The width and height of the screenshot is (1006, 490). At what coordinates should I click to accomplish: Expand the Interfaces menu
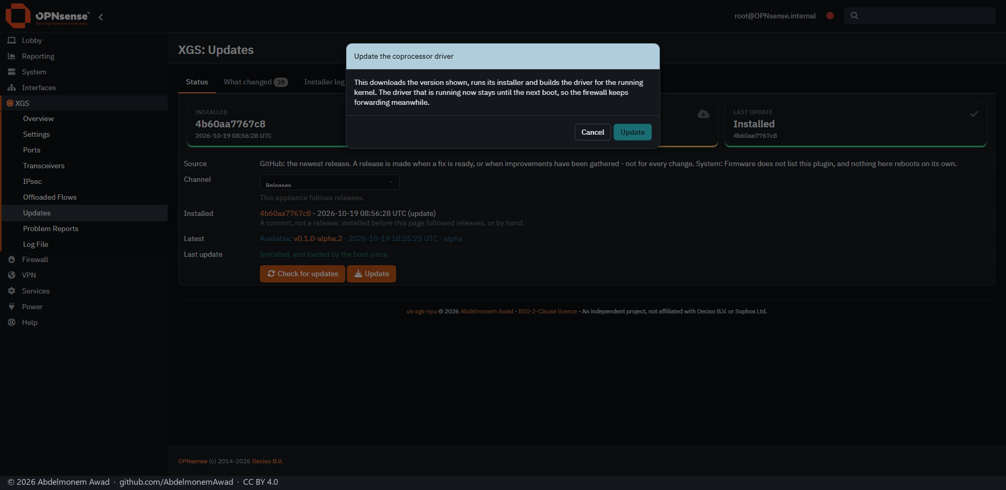click(84, 88)
